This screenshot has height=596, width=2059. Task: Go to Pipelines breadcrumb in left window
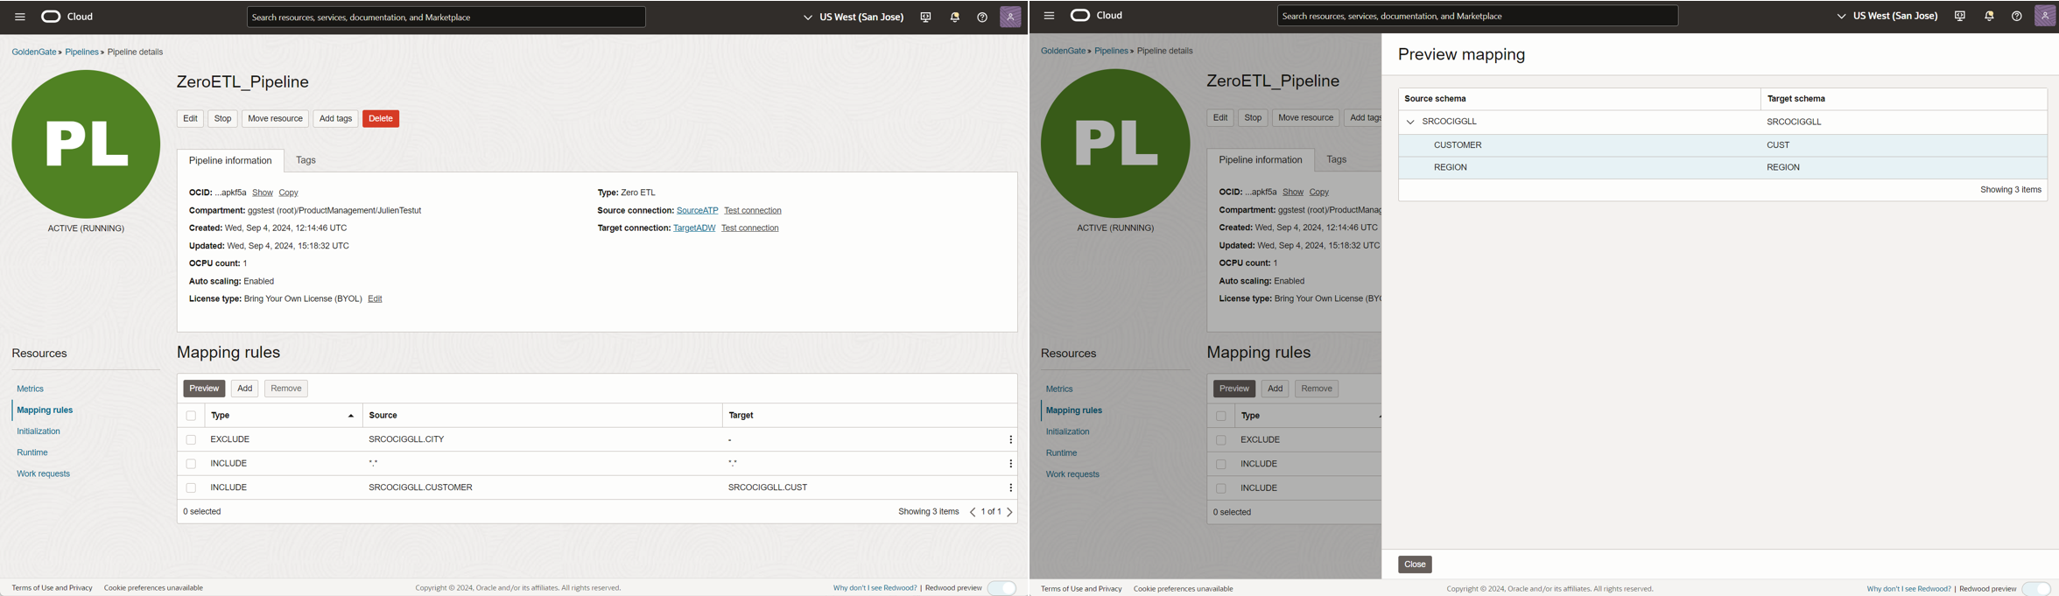[82, 53]
